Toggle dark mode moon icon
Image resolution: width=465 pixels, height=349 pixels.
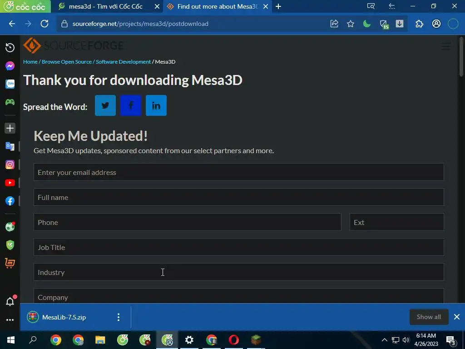click(367, 24)
